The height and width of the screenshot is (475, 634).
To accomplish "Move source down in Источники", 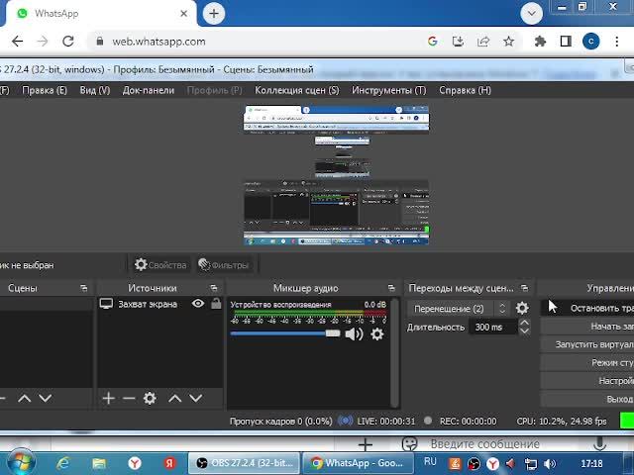I will (196, 398).
